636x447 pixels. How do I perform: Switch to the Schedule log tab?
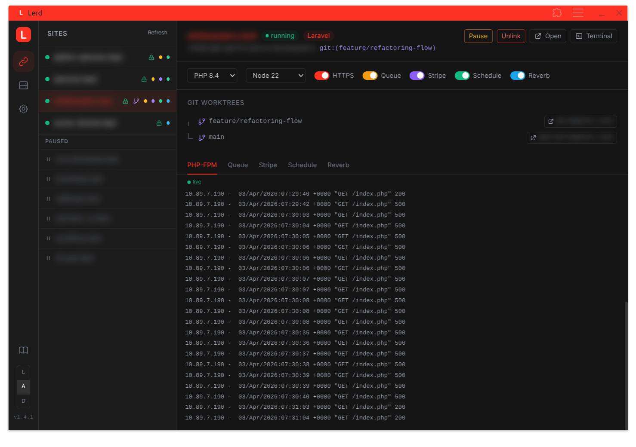pos(302,165)
